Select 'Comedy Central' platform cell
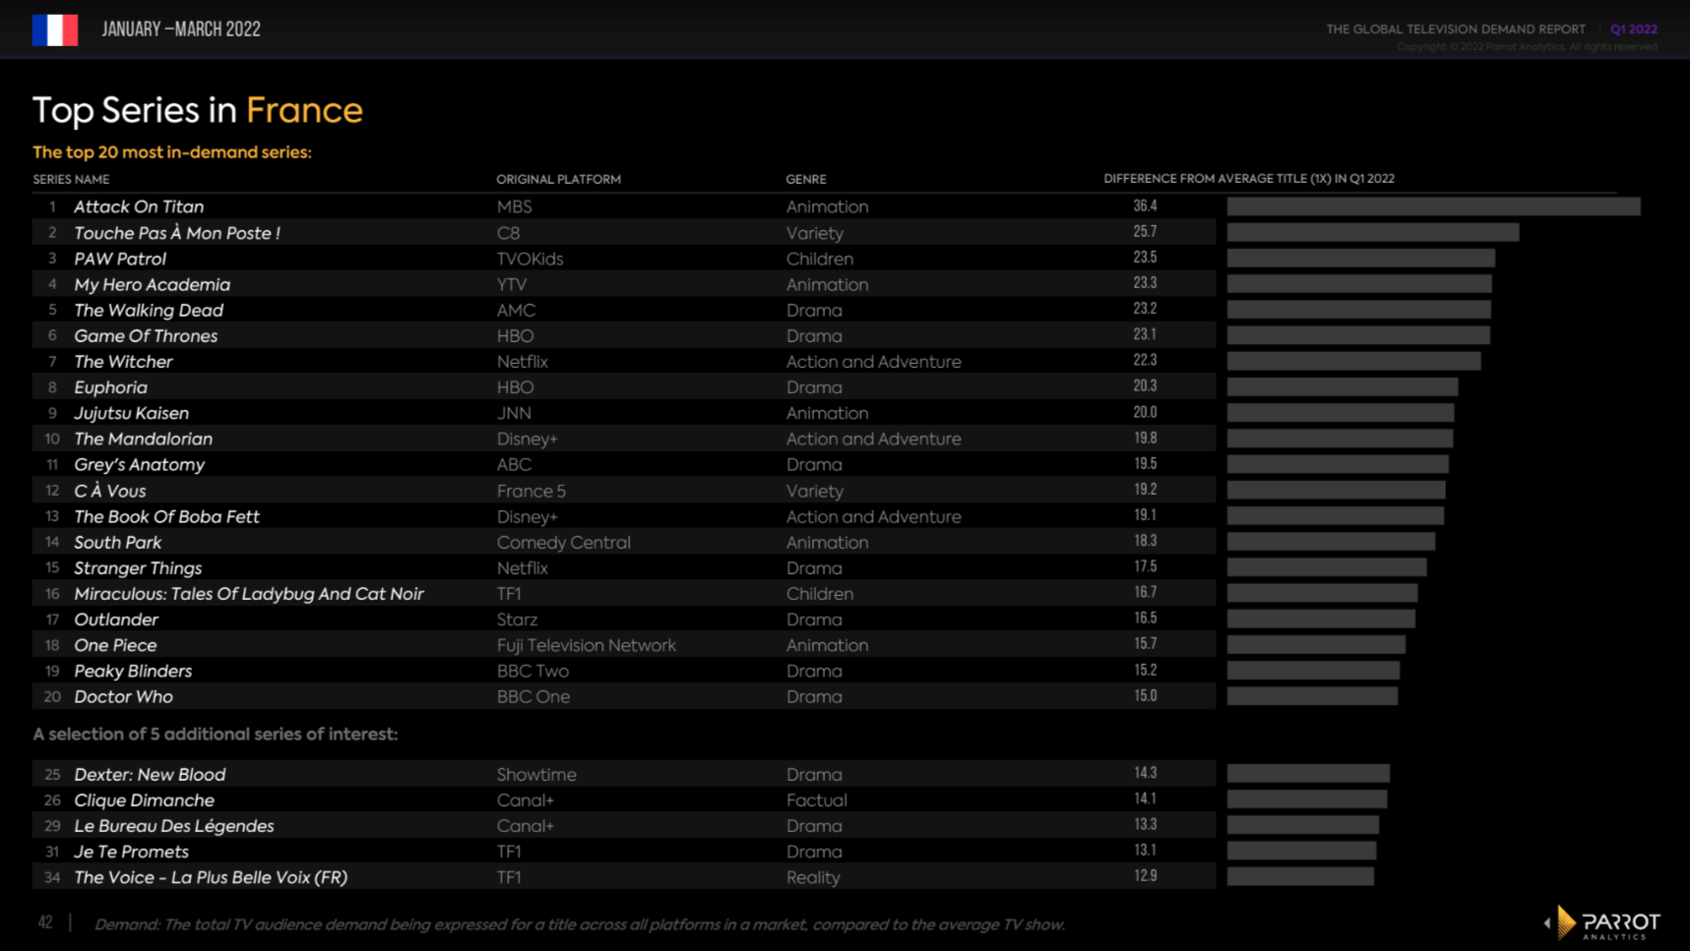The width and height of the screenshot is (1690, 951). click(563, 542)
